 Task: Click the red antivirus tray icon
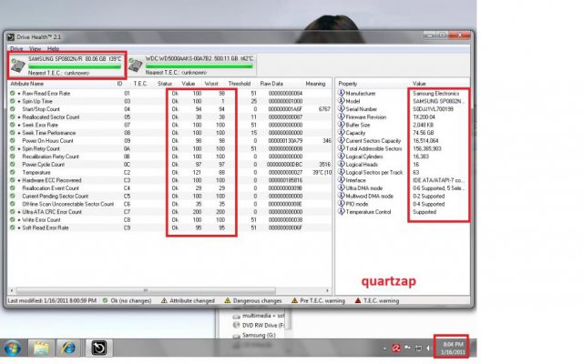[x=396, y=349]
